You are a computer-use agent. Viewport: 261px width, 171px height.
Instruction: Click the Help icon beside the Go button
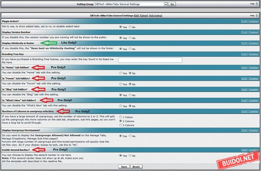point(256,4)
